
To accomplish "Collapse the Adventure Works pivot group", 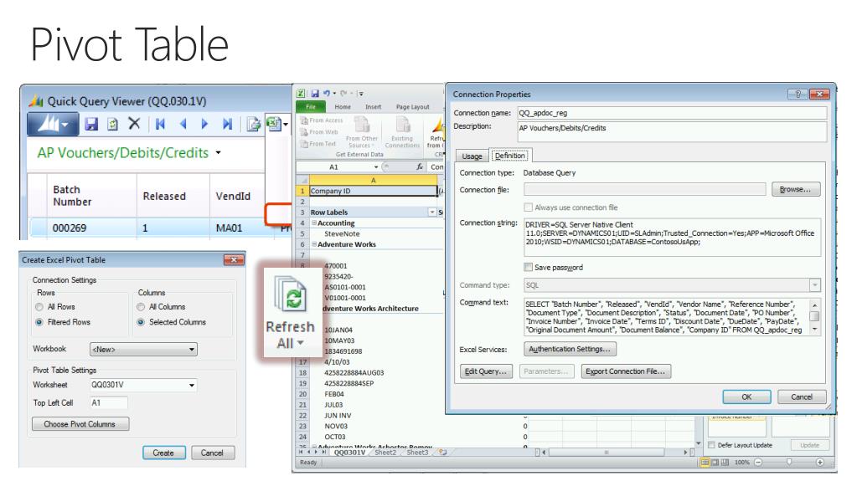I will coord(314,244).
